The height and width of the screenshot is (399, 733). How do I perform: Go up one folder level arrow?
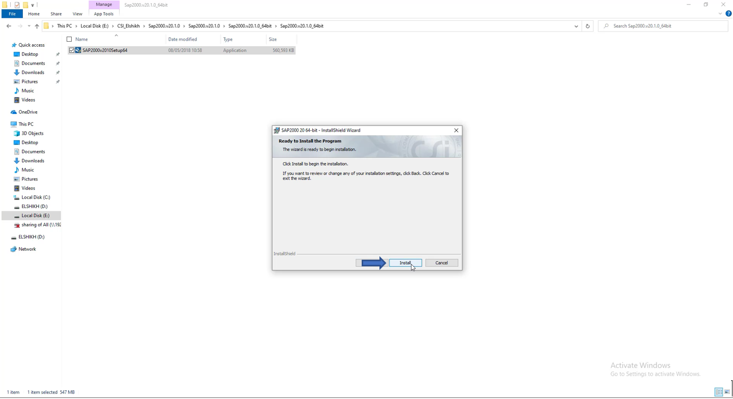(x=37, y=26)
